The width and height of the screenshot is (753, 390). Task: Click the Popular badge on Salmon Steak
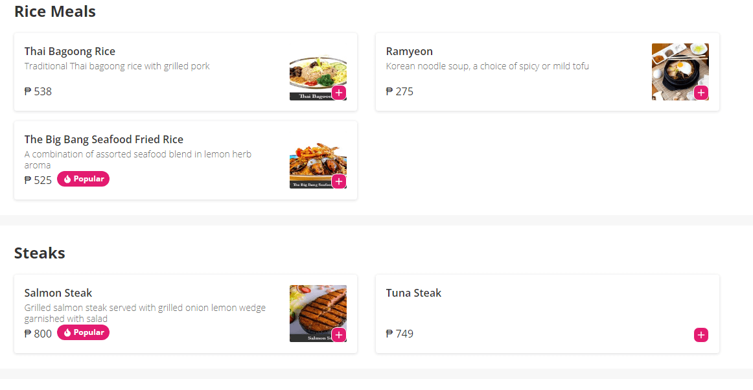83,332
